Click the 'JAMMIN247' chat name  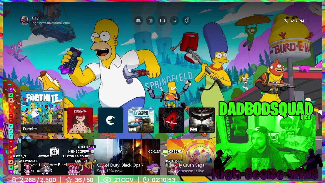pyautogui.click(x=28, y=161)
